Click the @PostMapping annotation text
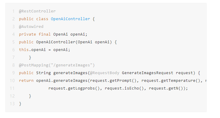This screenshot has height=118, width=220. (34, 65)
